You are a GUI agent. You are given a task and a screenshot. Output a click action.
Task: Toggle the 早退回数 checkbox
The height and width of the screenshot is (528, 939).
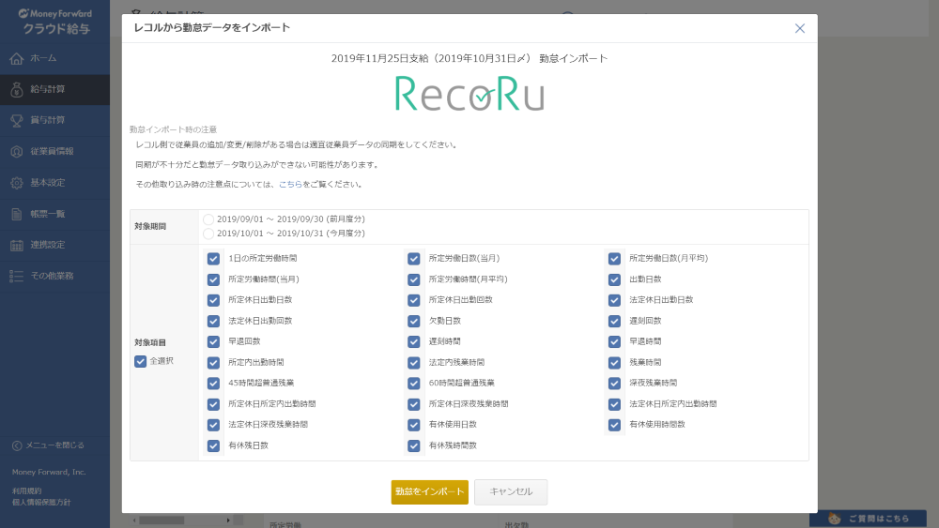[213, 341]
